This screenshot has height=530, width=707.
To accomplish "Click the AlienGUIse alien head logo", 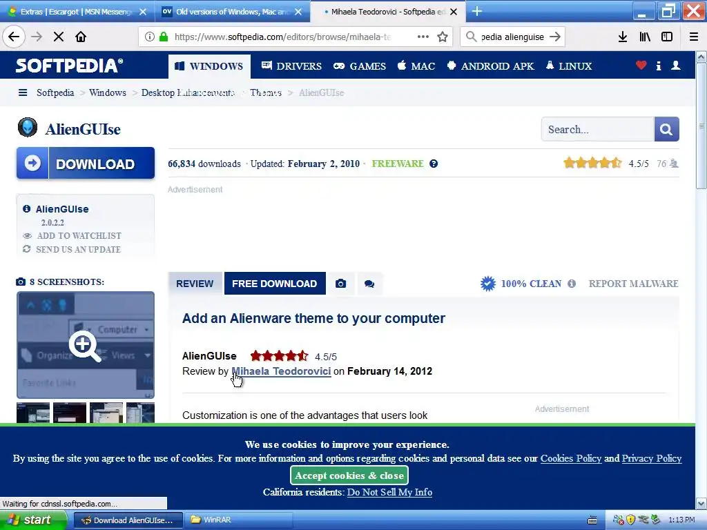I will click(x=28, y=128).
